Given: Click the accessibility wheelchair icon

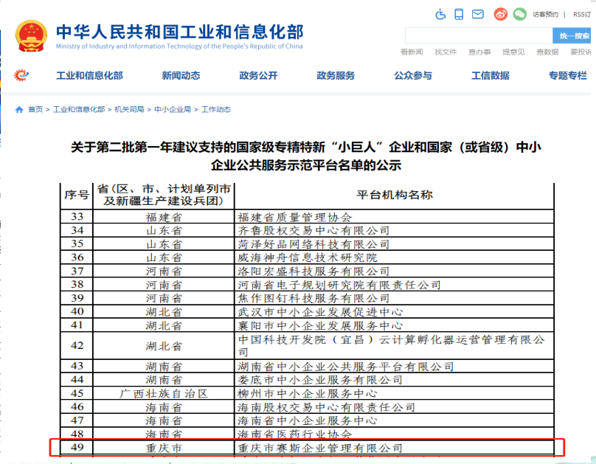Looking at the screenshot, I should pyautogui.click(x=441, y=14).
